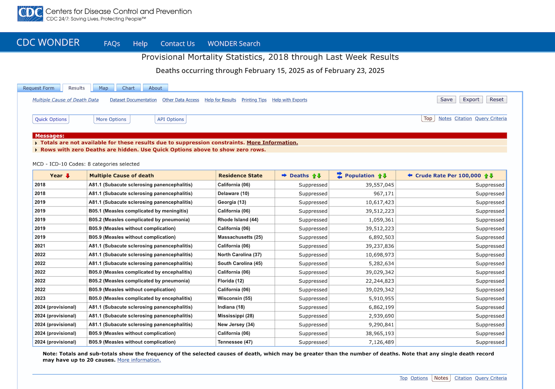Sort Crude Rate descending with down arrow
The height and width of the screenshot is (389, 555).
tap(491, 176)
